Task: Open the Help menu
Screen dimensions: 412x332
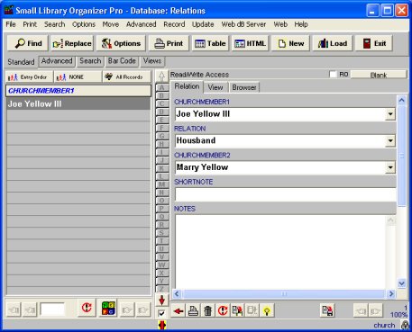Action: [301, 24]
